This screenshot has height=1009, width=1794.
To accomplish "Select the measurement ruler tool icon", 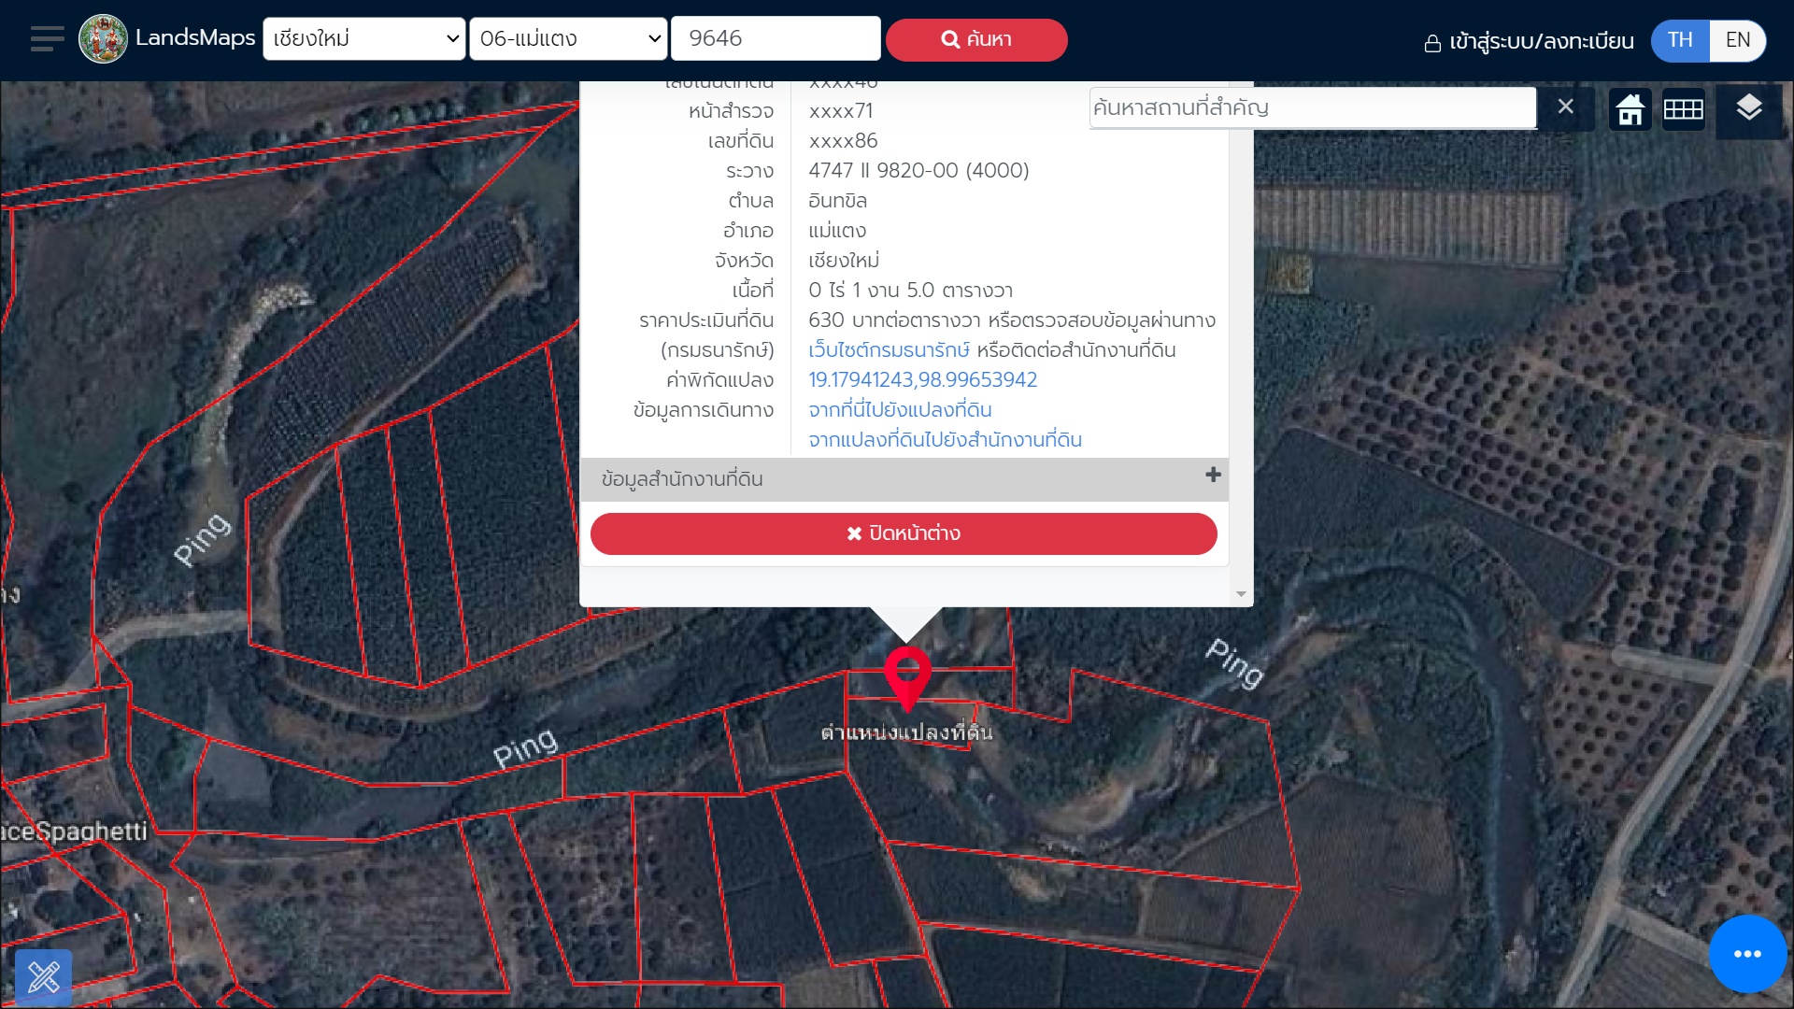I will (44, 977).
